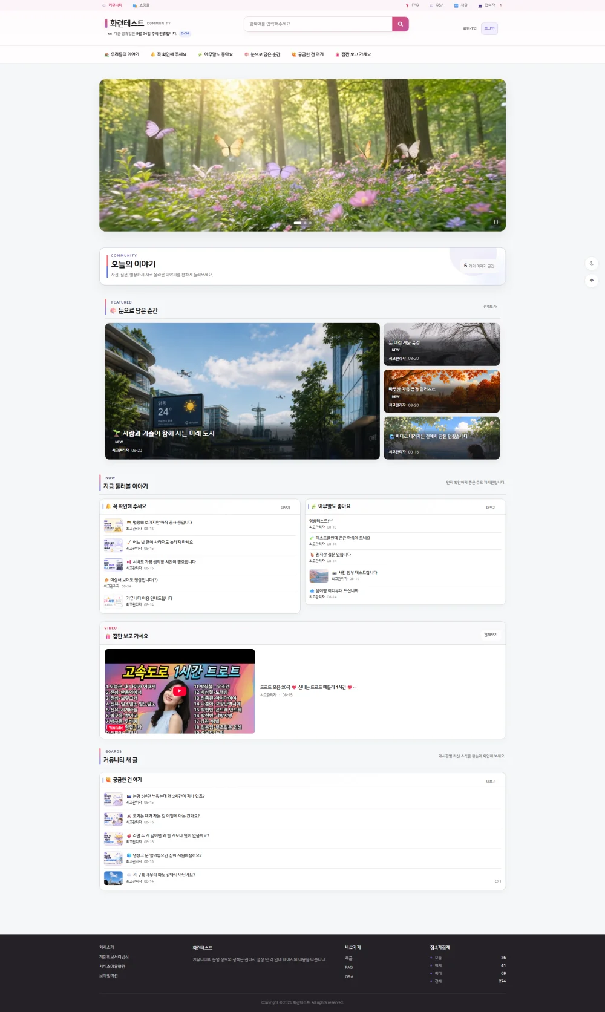Viewport: 605px width, 1012px height.
Task: Open the 아무말도 좋아요 menu
Action: click(x=215, y=54)
